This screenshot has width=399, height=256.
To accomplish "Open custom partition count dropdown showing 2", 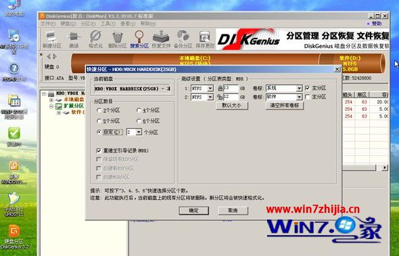I will click(139, 132).
